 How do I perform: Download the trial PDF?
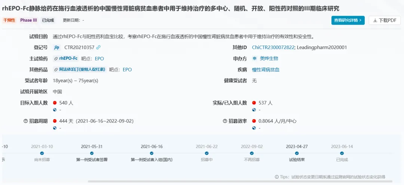[x=385, y=20]
